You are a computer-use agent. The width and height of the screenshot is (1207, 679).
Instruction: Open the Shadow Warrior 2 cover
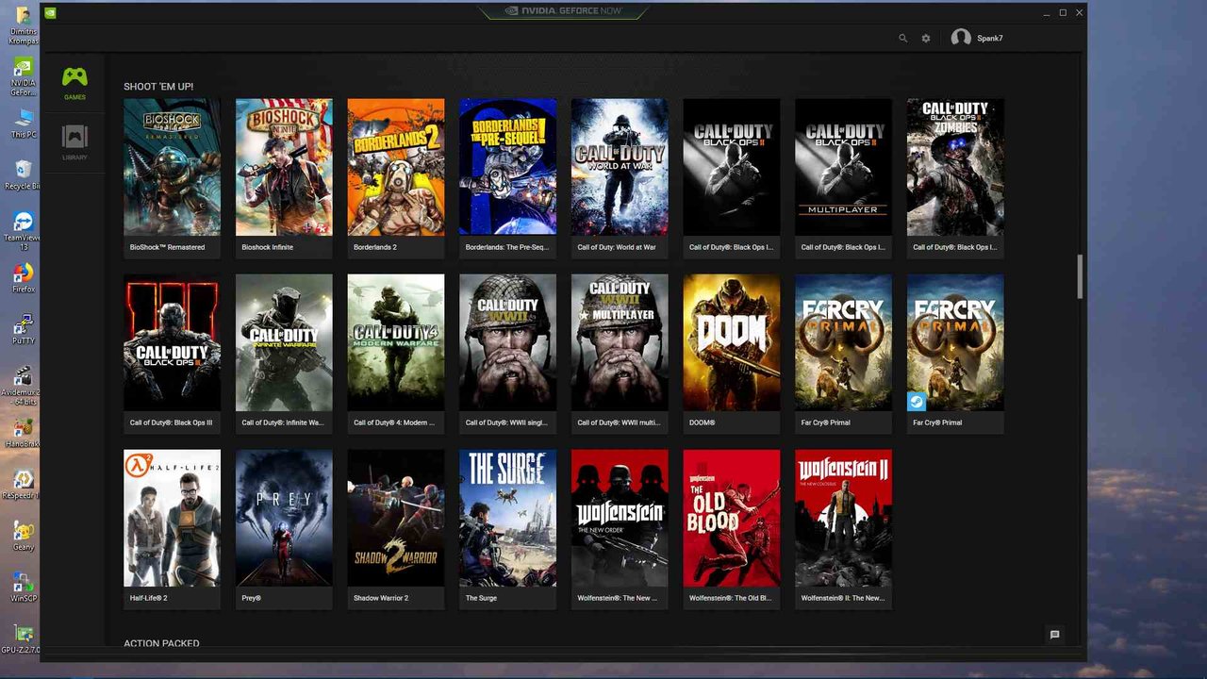pyautogui.click(x=396, y=518)
